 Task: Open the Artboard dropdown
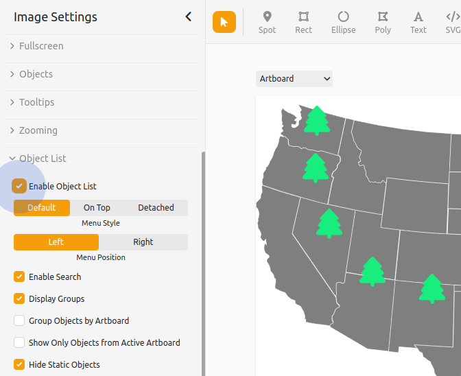[294, 79]
